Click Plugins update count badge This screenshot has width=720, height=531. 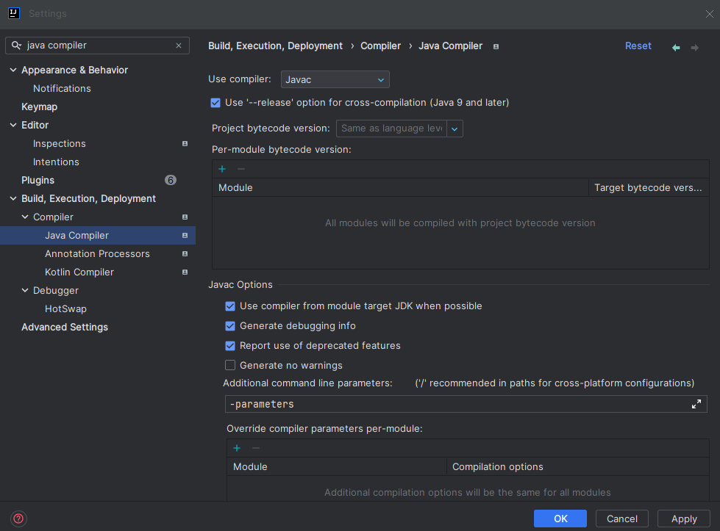(x=171, y=180)
